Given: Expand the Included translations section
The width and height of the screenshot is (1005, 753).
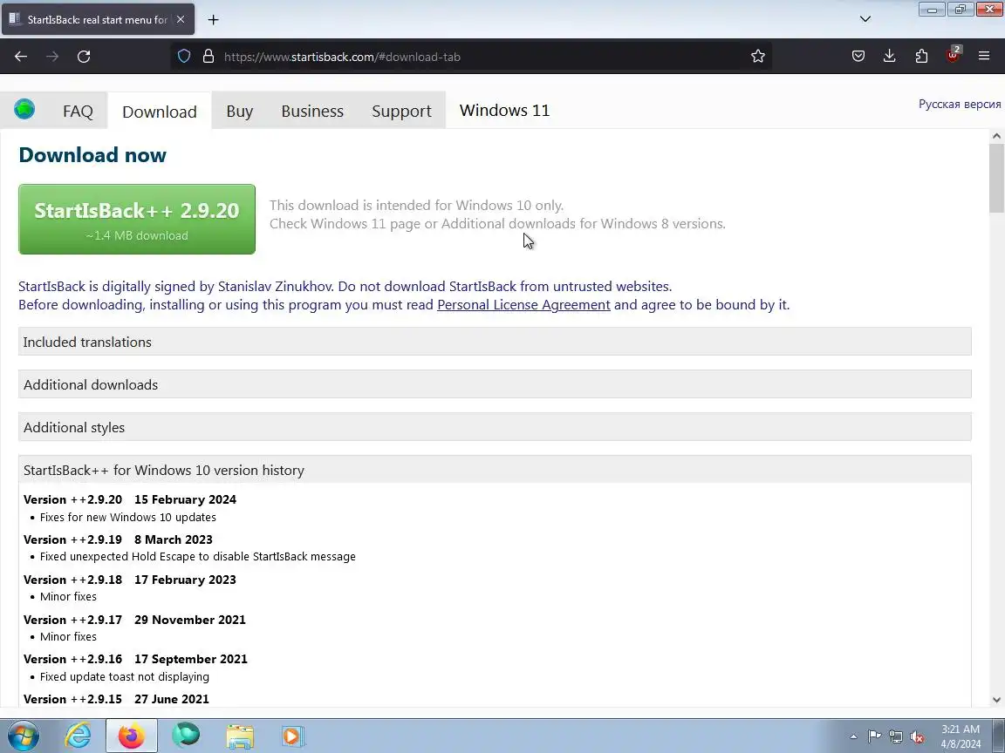Looking at the screenshot, I should pyautogui.click(x=495, y=342).
